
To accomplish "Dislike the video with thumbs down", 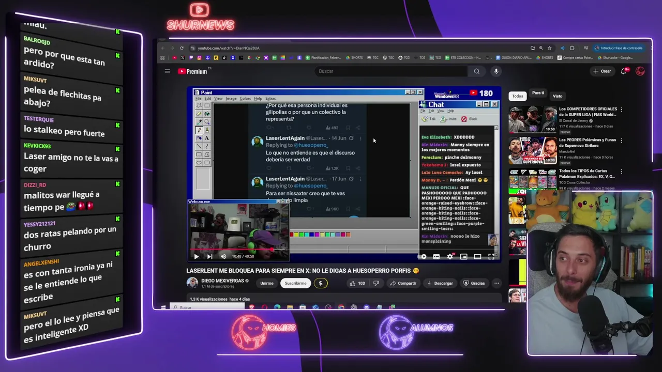I will click(376, 283).
